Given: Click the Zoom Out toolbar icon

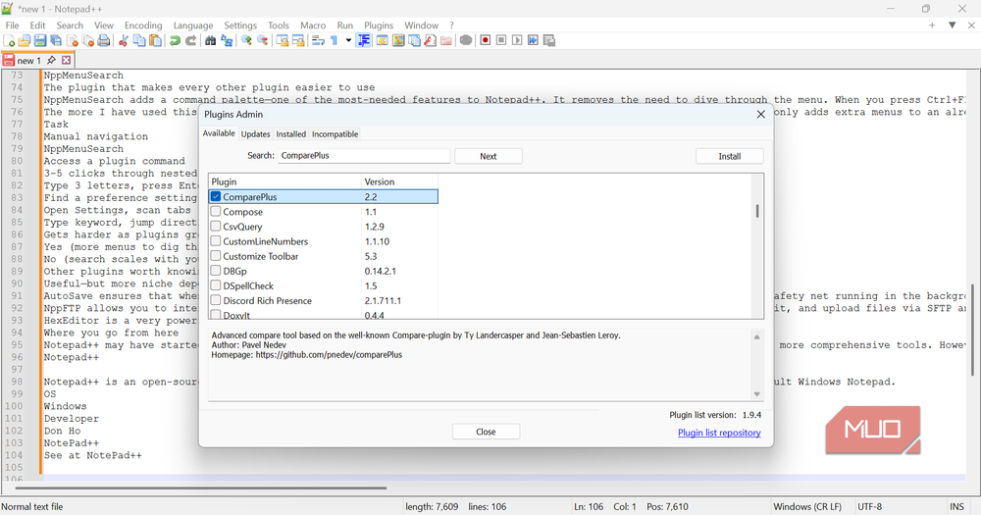Looking at the screenshot, I should (263, 40).
